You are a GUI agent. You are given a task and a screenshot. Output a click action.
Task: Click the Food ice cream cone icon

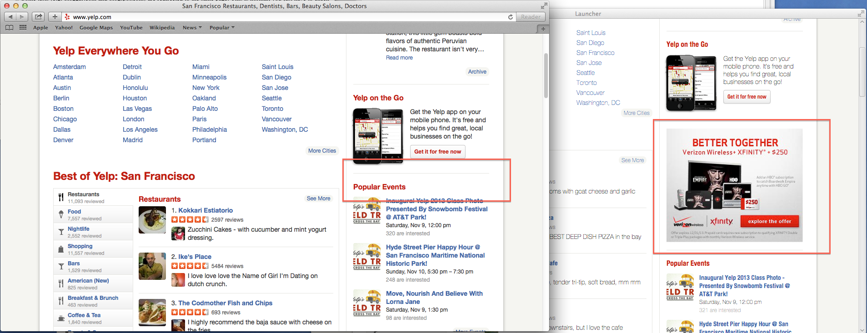[x=61, y=215]
